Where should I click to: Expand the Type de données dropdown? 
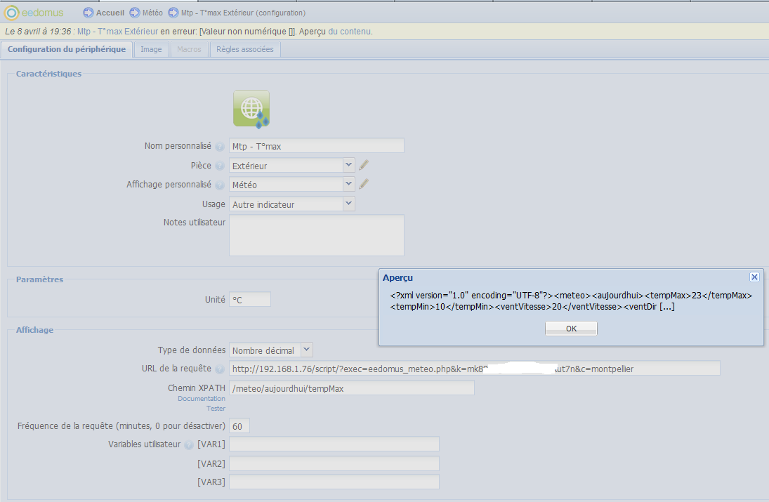(306, 350)
